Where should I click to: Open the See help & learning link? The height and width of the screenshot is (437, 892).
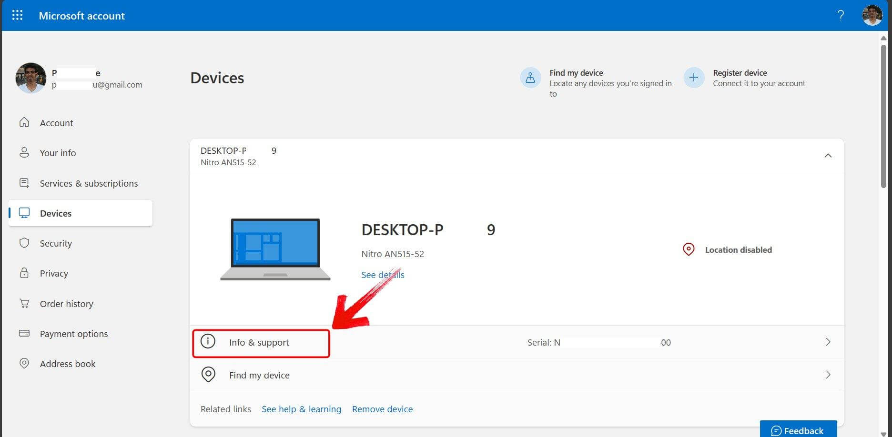click(301, 409)
